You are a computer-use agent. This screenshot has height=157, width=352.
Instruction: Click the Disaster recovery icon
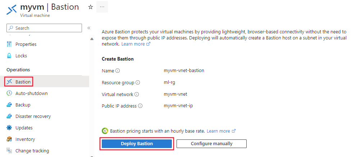coord(9,116)
